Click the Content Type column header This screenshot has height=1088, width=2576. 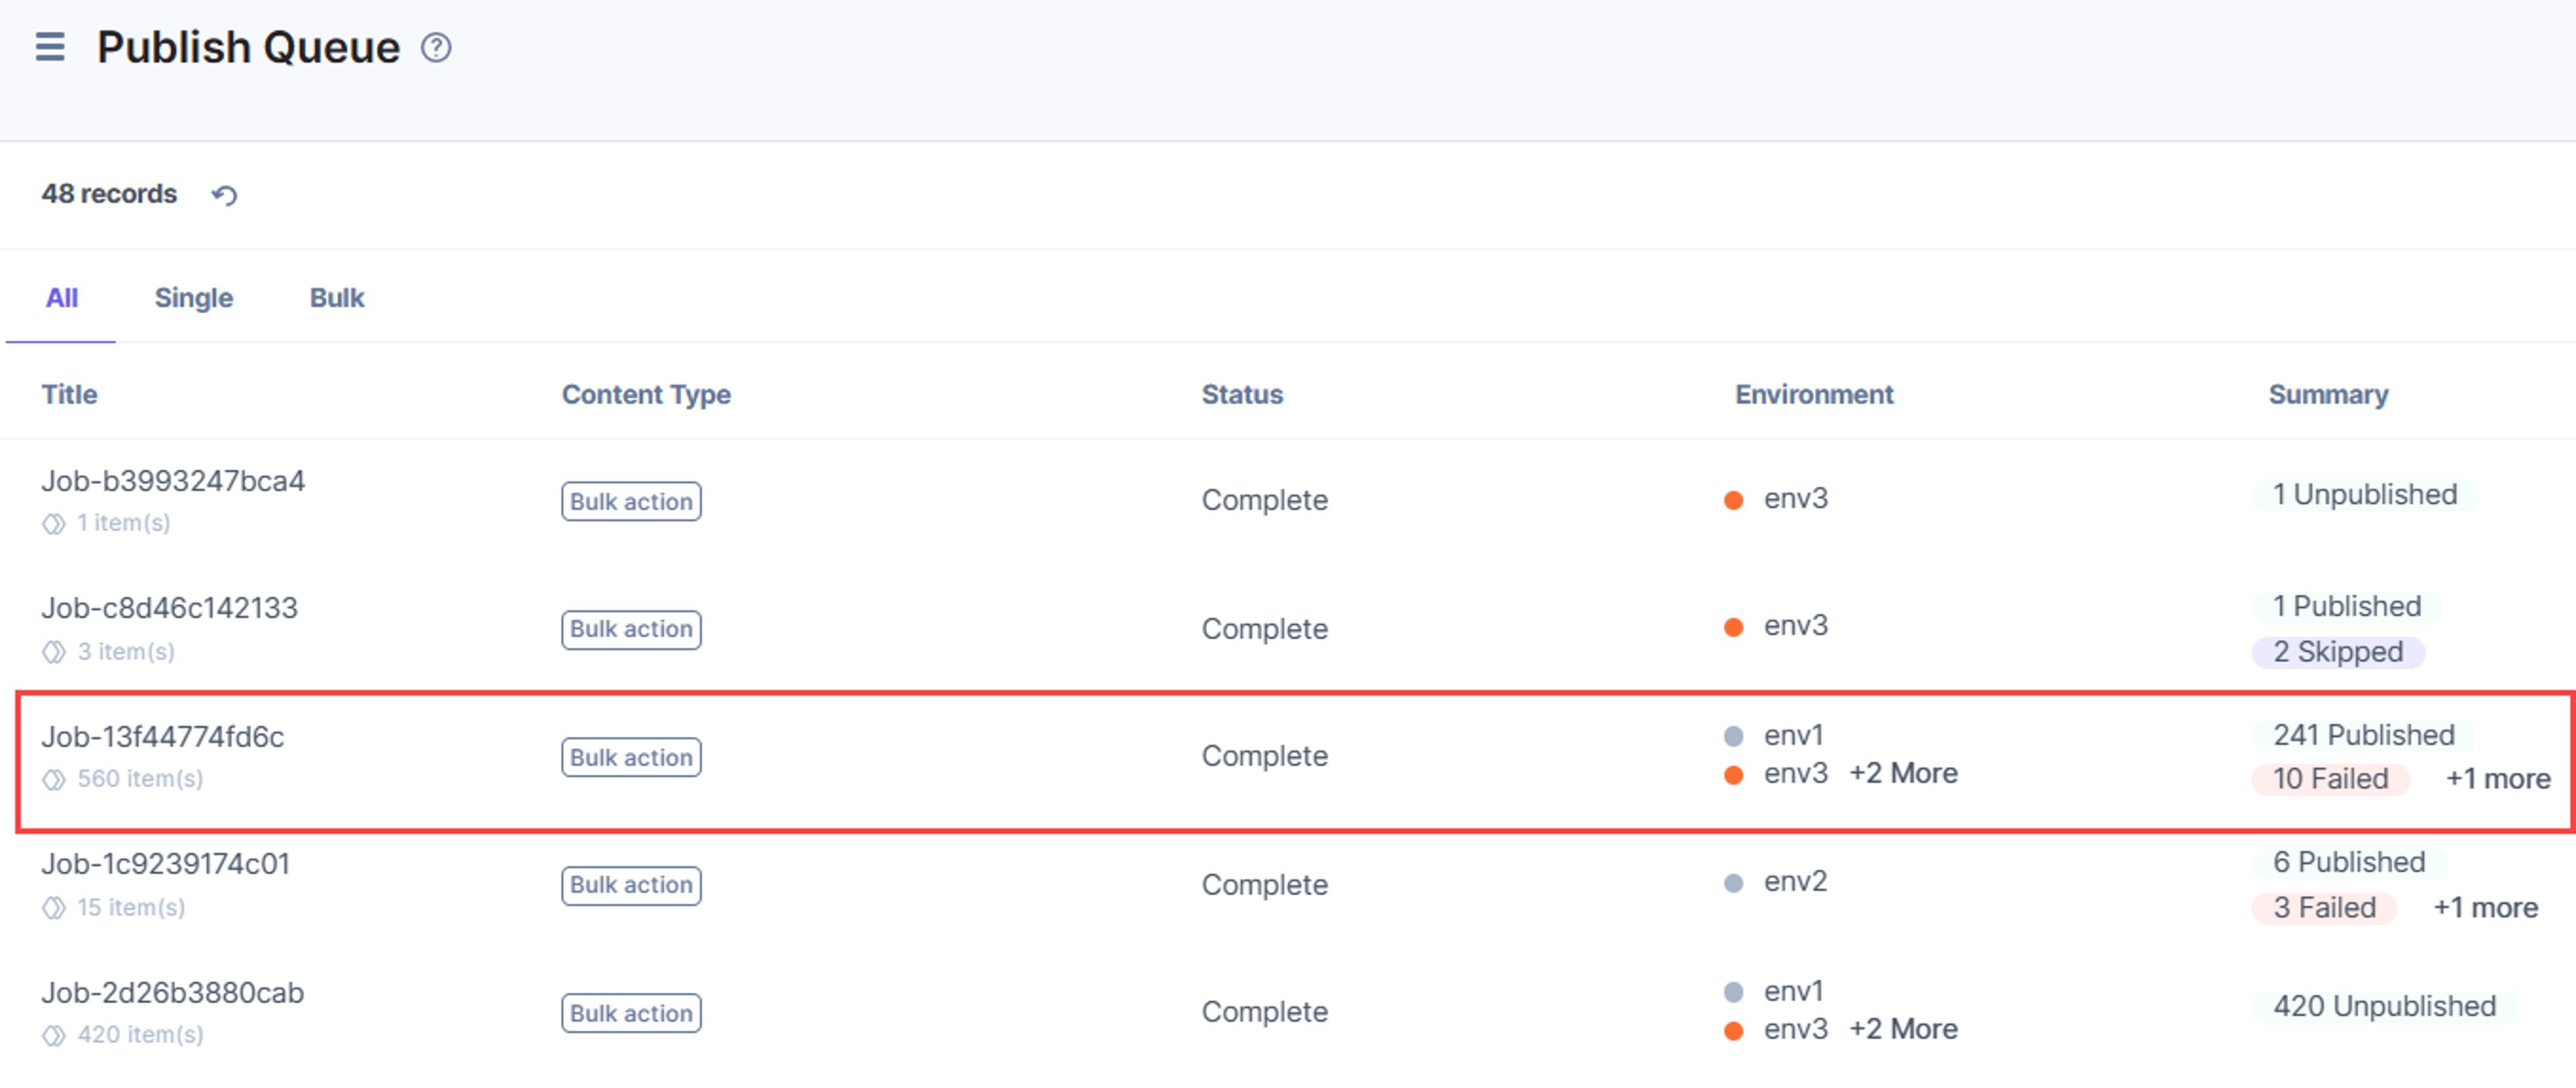tap(646, 395)
